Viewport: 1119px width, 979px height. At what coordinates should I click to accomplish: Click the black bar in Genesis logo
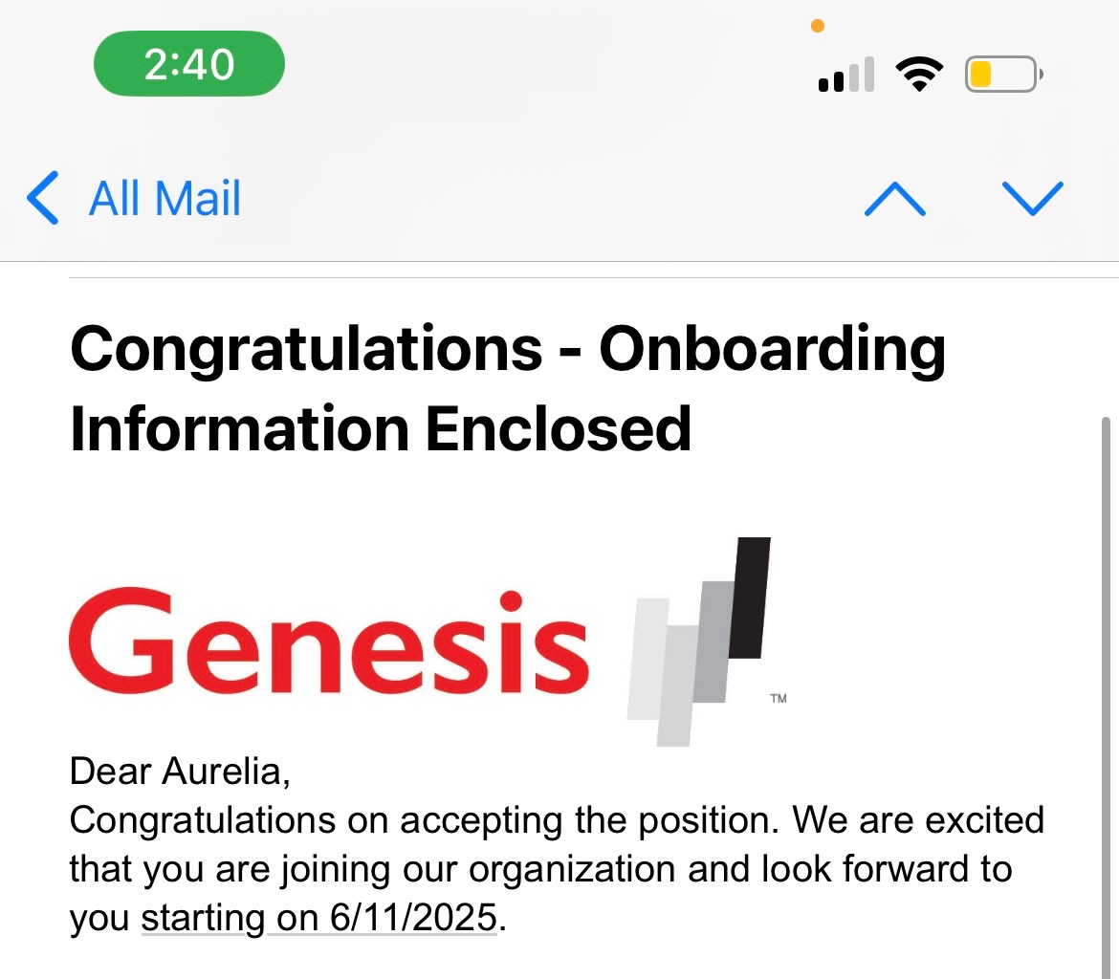pos(750,598)
